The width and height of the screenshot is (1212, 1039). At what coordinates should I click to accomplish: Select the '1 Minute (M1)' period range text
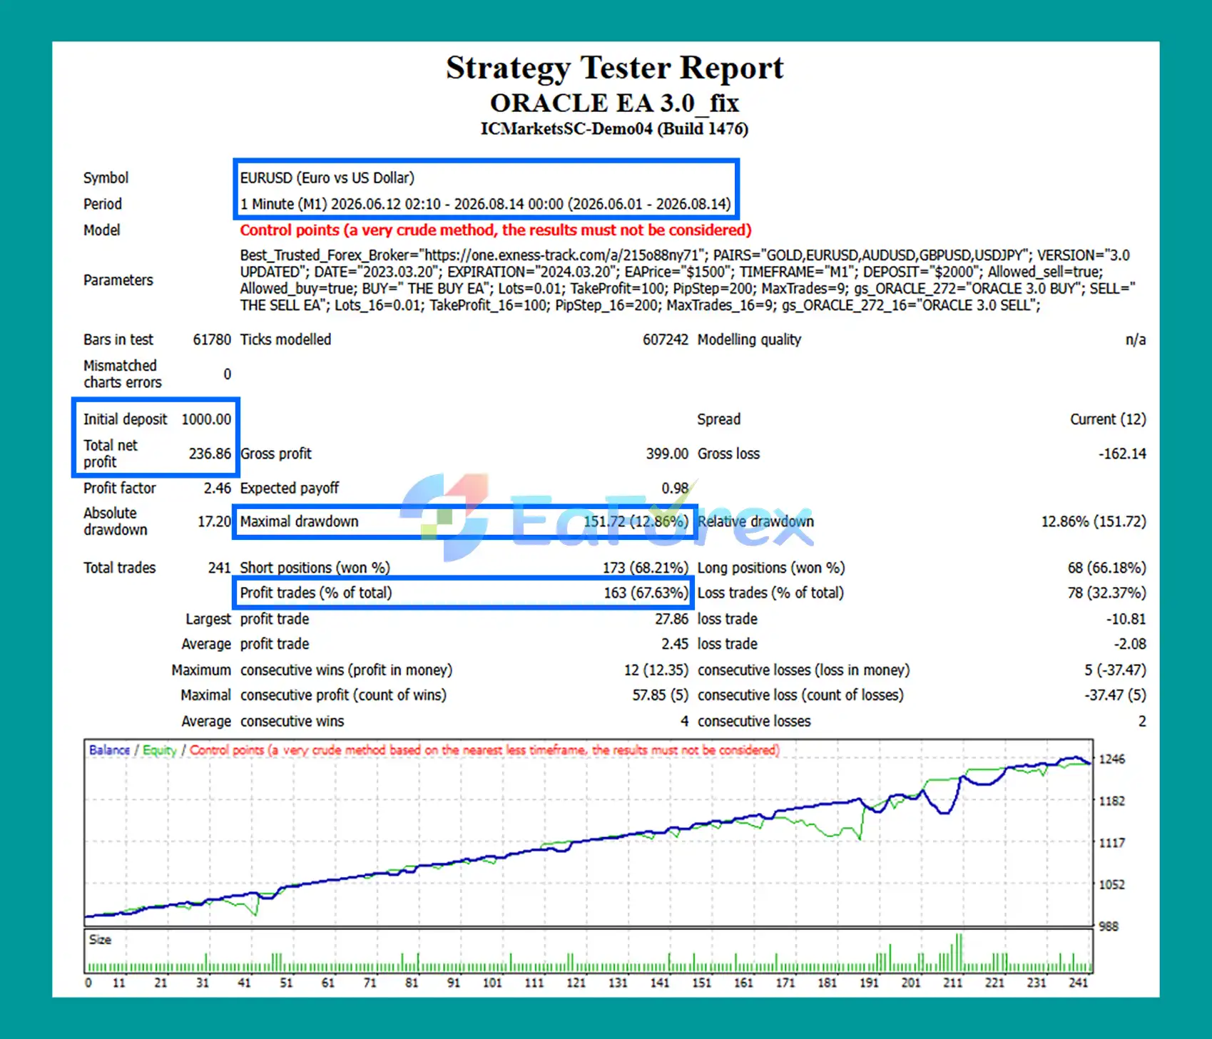(x=485, y=204)
